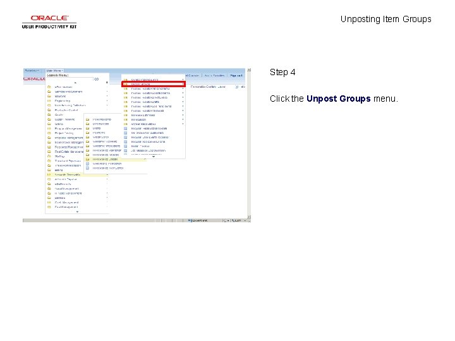The width and height of the screenshot is (455, 341).
Task: Select the Services Procurement menu item
Action: [68, 92]
